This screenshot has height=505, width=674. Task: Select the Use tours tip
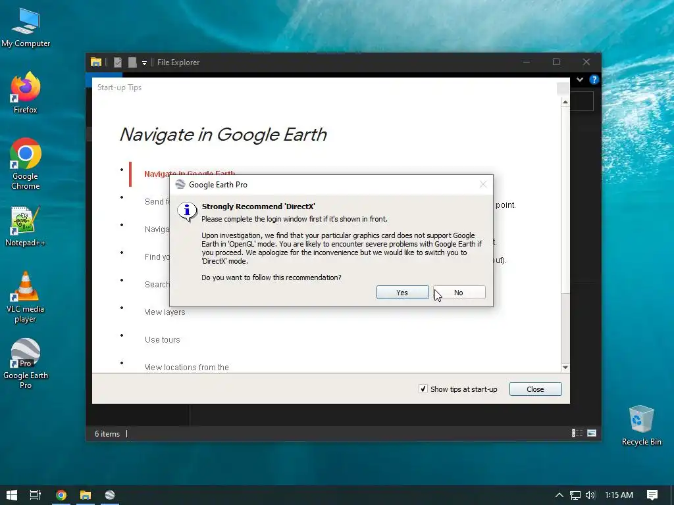point(162,340)
